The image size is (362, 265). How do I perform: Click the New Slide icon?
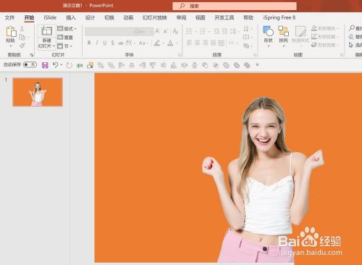coord(46,31)
